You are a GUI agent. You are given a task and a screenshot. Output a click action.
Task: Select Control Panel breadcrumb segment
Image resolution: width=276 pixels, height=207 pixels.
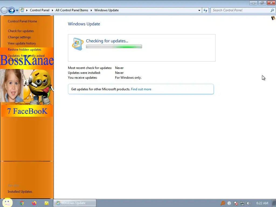(x=40, y=10)
